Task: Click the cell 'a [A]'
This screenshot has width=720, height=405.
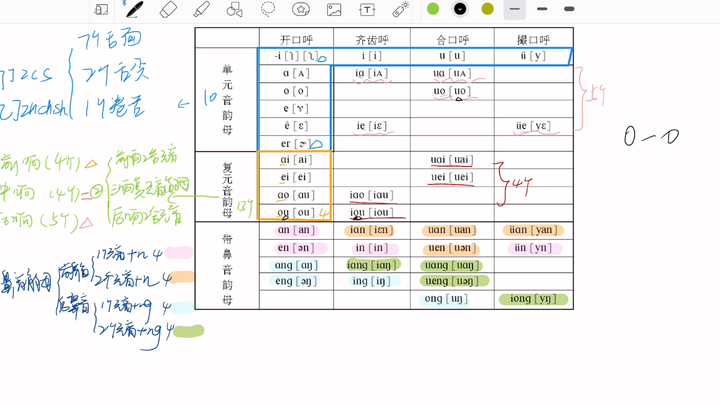Action: [x=296, y=73]
